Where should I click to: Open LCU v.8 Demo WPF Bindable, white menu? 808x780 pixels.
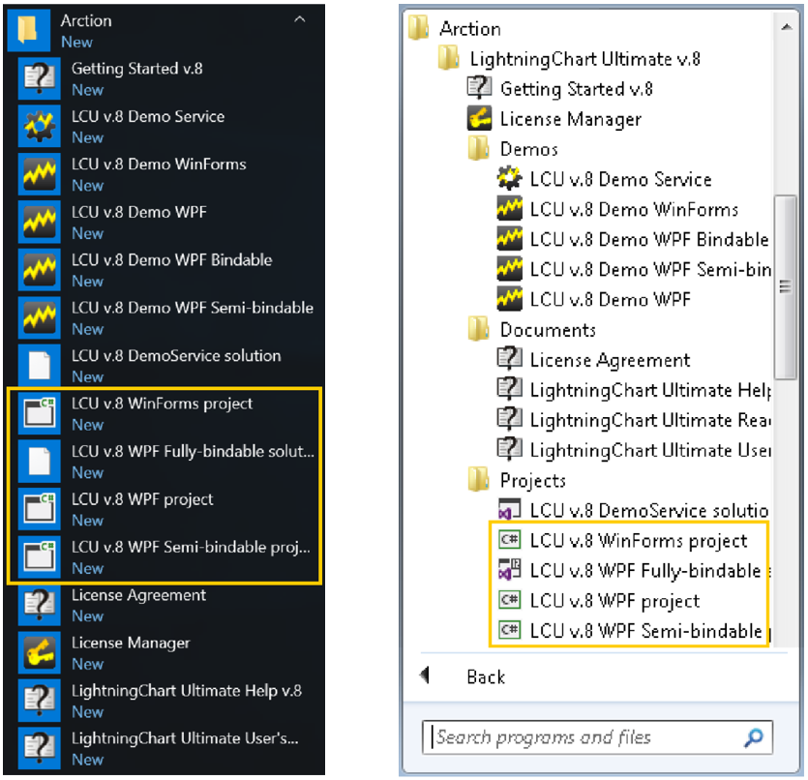[x=633, y=239]
